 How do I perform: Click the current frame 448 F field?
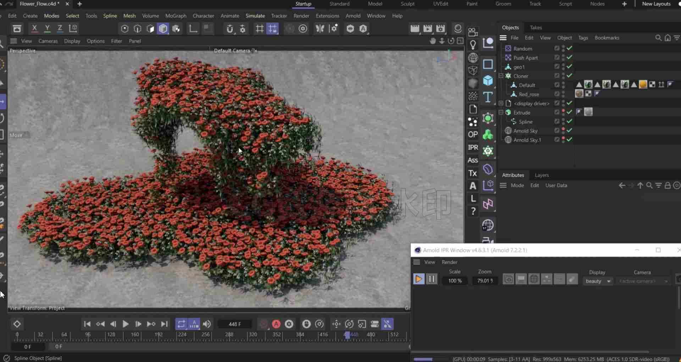(234, 324)
